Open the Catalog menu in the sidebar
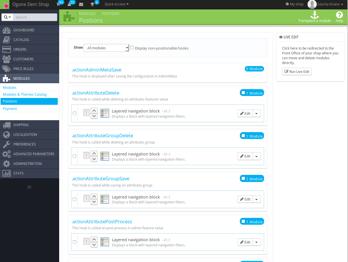This screenshot has height=262, width=348. 21,40
